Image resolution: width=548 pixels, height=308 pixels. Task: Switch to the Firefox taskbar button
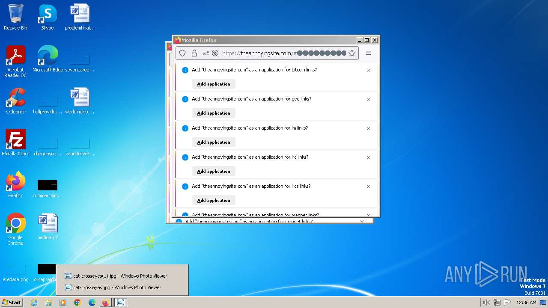(x=105, y=302)
